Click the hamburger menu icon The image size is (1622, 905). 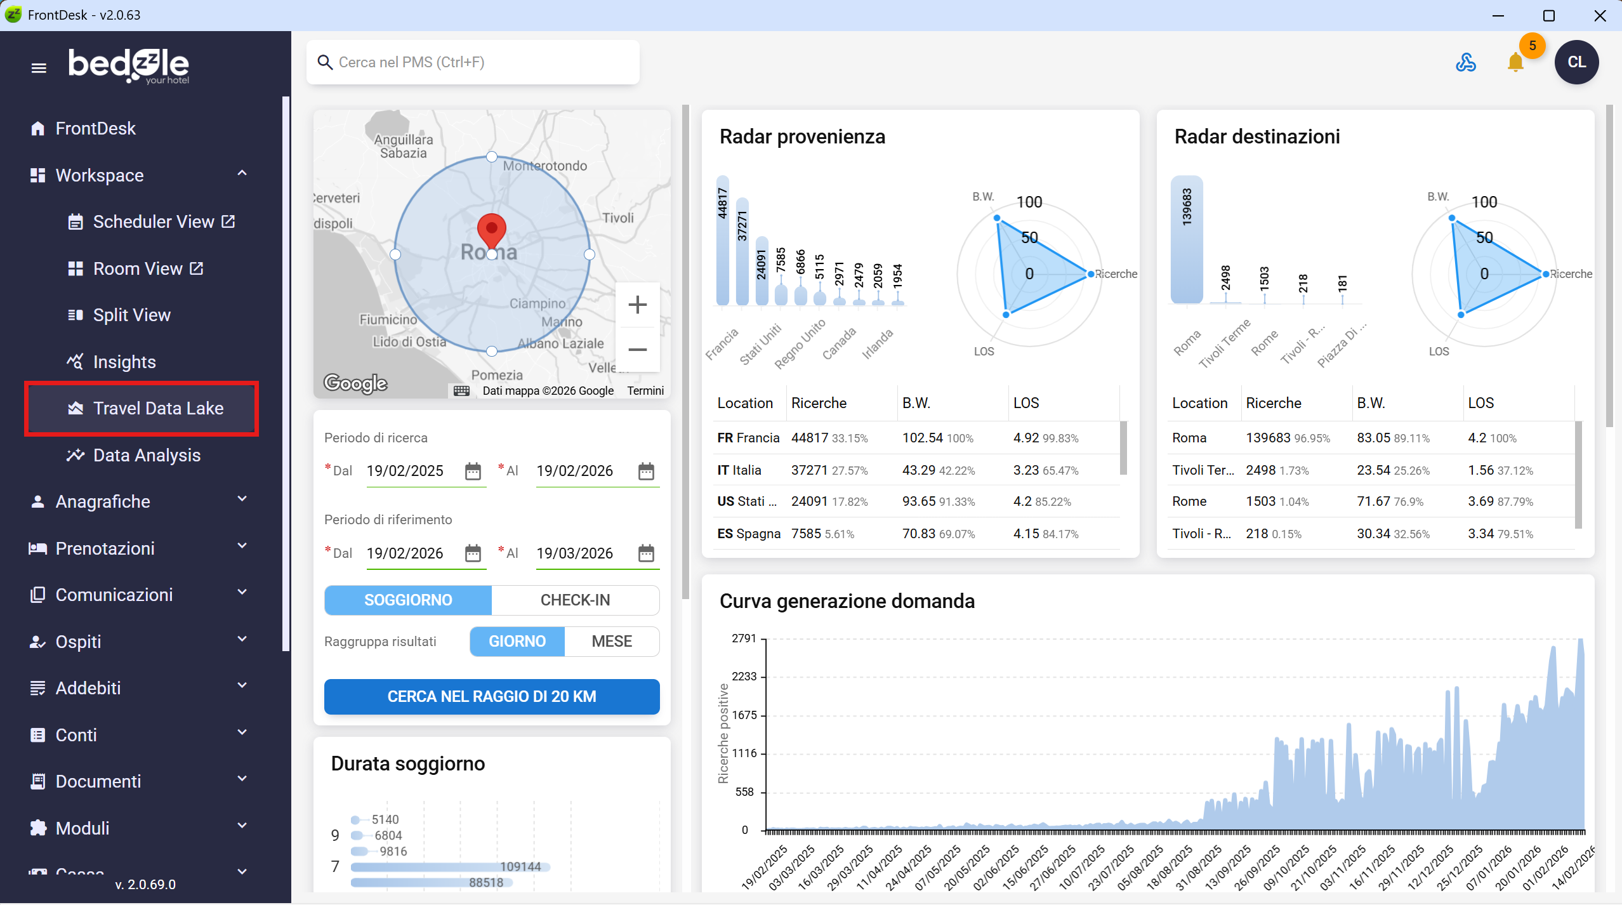[39, 68]
